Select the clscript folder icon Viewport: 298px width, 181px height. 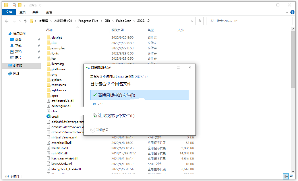(x=48, y=37)
